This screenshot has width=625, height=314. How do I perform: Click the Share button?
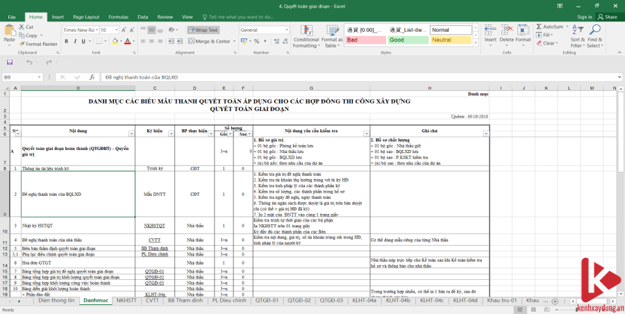coord(608,16)
